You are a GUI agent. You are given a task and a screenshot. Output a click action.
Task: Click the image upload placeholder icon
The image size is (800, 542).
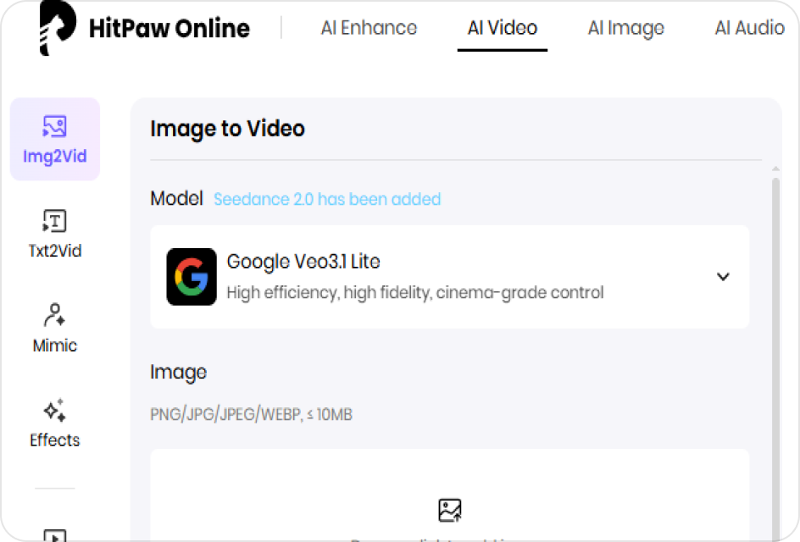tap(450, 509)
